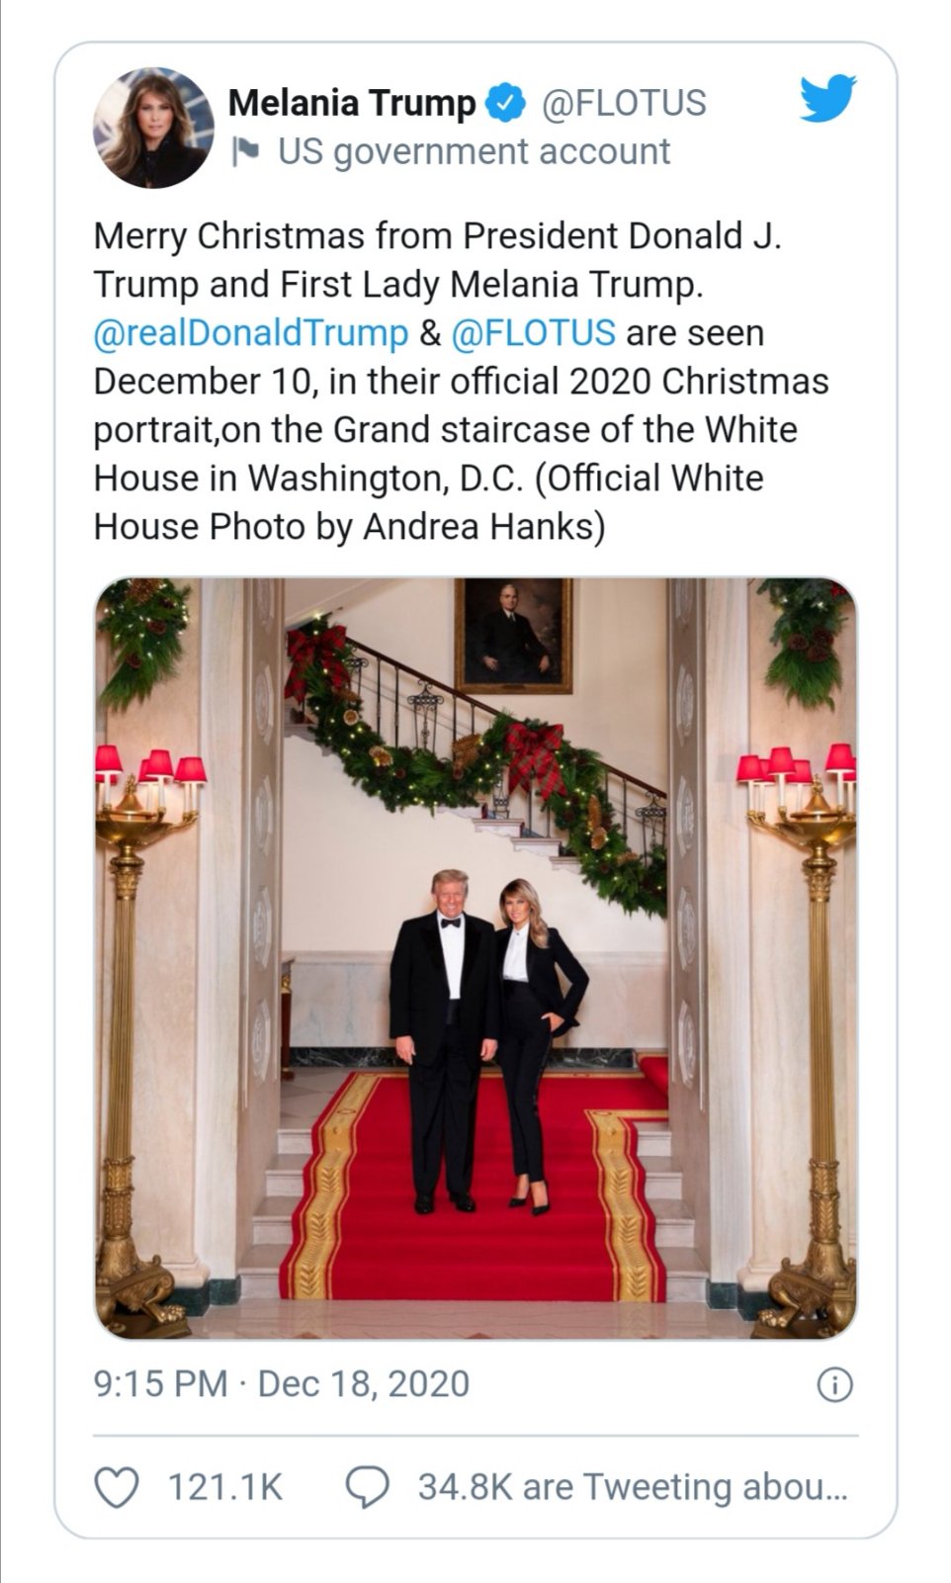
Task: Click the reply speech bubble icon
Action: 367,1487
